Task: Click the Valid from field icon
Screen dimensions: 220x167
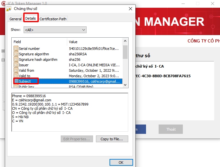Action: [16, 70]
